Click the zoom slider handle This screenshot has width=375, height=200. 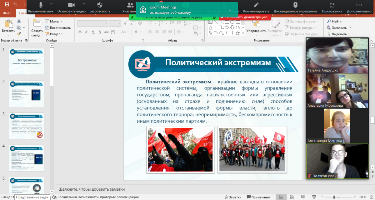tap(334, 197)
